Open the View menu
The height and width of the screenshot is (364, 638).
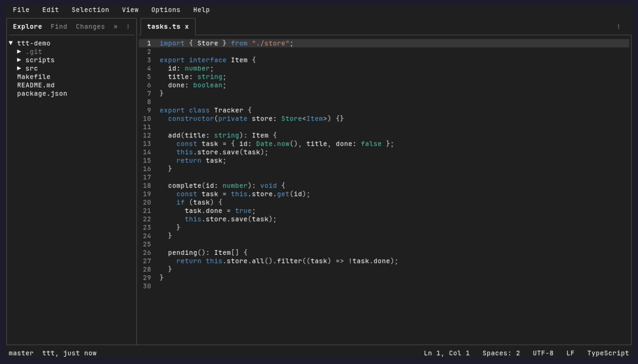click(x=130, y=10)
